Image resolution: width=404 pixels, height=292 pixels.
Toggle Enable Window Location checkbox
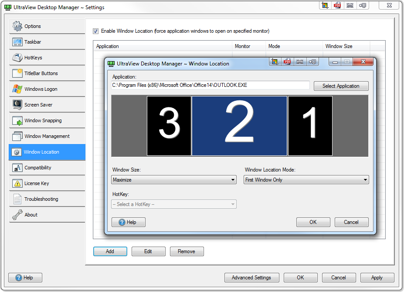[x=95, y=31]
